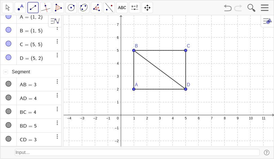Open the Graphics view style bar
The image size is (274, 159).
(267, 21)
